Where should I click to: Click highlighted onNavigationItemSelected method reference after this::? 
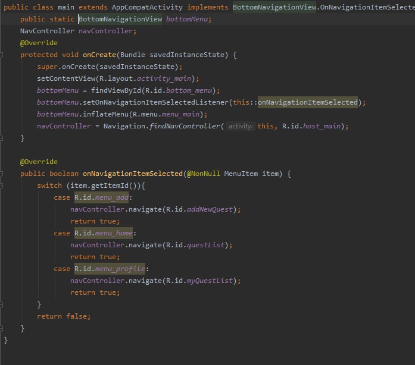(x=308, y=102)
